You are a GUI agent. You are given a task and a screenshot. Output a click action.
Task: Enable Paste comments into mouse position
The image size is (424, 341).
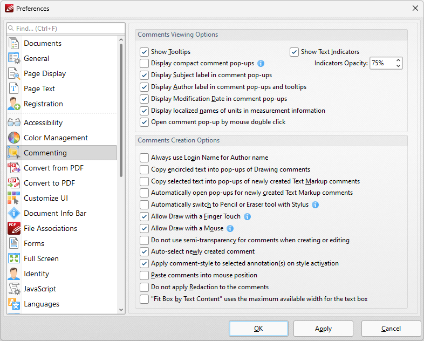click(x=144, y=275)
